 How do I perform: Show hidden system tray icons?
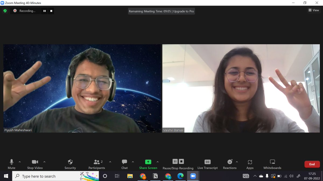(x=255, y=176)
